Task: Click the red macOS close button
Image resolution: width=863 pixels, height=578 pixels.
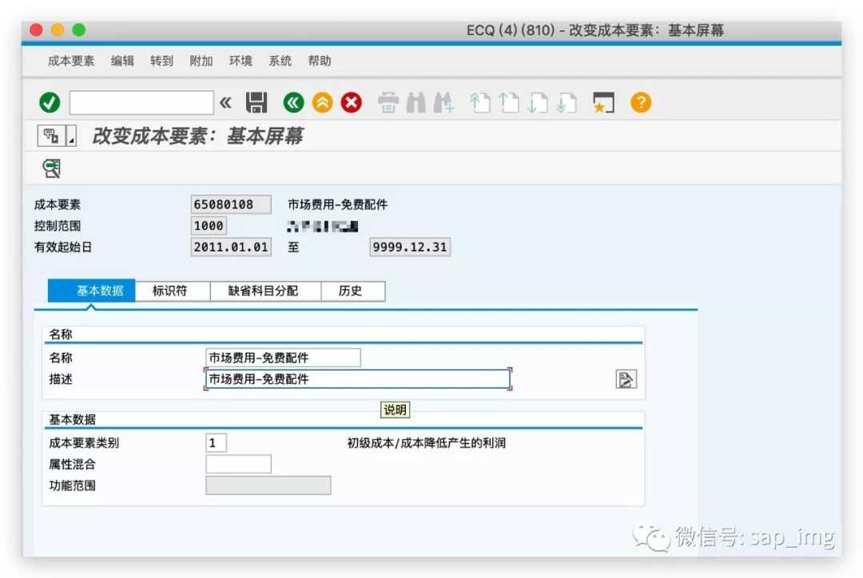Action: [x=36, y=30]
